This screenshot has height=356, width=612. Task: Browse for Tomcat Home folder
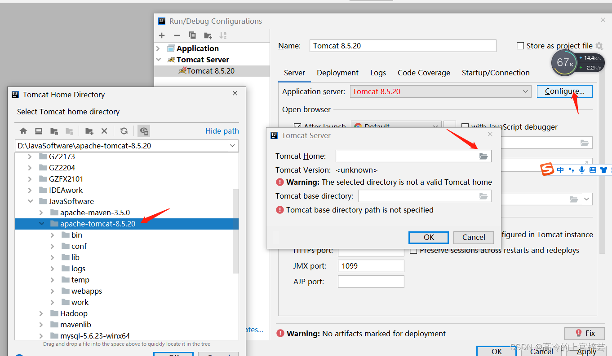coord(483,156)
